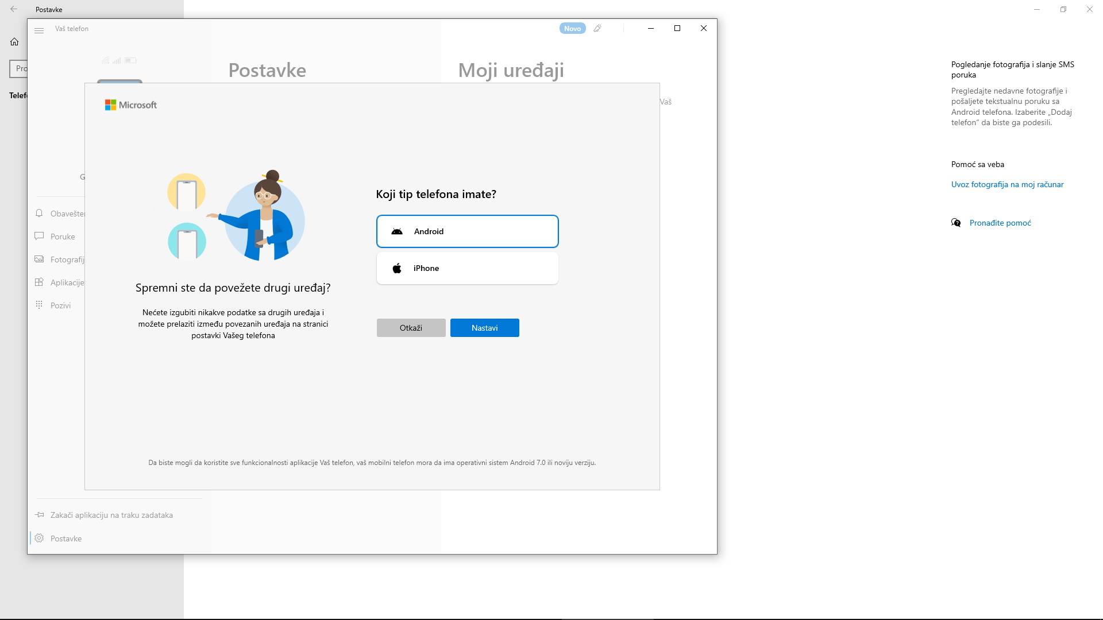Open Pozivi with the dialpad icon
1103x620 pixels.
[x=39, y=305]
